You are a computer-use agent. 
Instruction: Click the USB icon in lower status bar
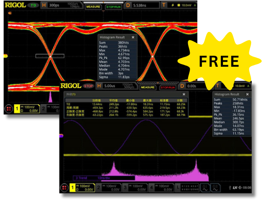231,188
